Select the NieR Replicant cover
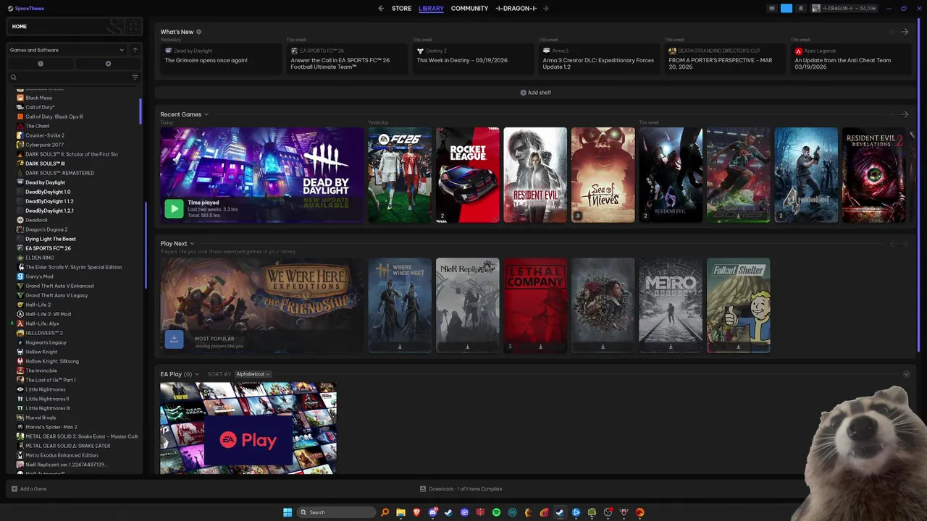Viewport: 927px width, 521px height. 467,305
